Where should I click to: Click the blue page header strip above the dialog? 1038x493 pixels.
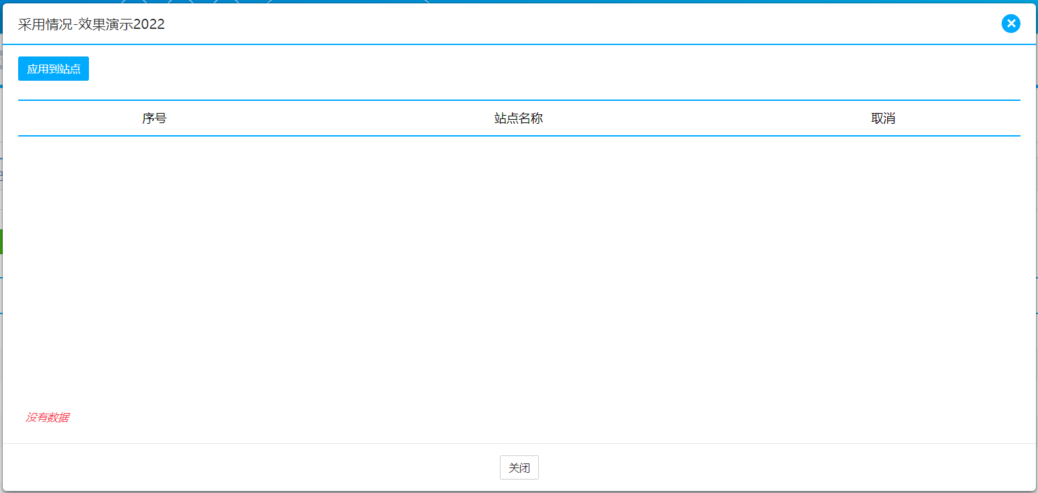pos(606,1)
